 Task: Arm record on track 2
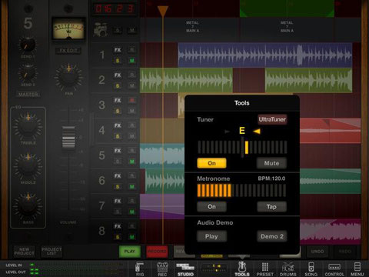(132, 75)
